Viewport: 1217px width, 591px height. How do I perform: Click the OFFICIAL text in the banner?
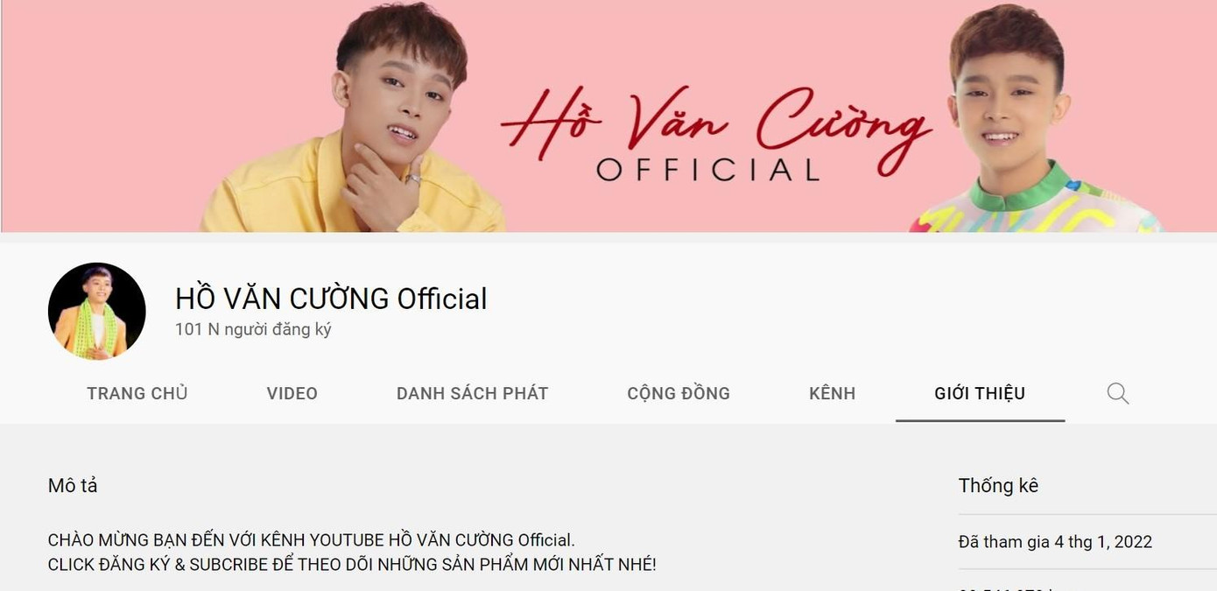708,169
